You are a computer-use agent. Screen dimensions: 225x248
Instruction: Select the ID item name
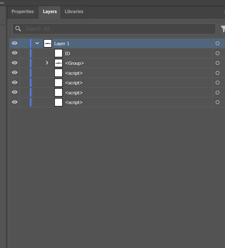[67, 54]
